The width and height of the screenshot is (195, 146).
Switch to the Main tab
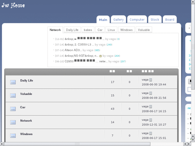103,20
